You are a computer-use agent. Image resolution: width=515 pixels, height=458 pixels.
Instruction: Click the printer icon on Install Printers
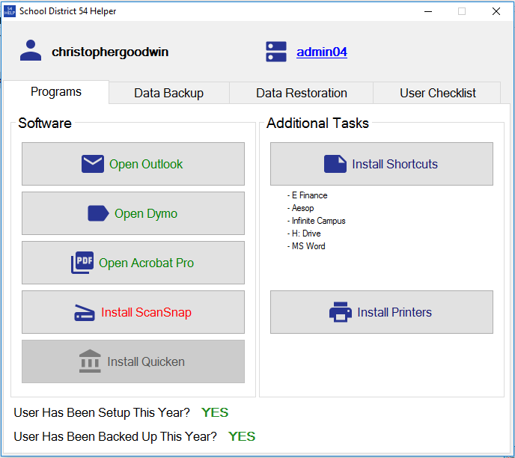click(x=341, y=312)
